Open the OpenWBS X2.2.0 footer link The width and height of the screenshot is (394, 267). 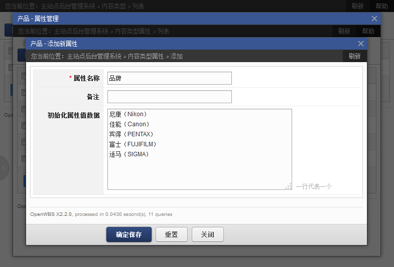[x=51, y=214]
